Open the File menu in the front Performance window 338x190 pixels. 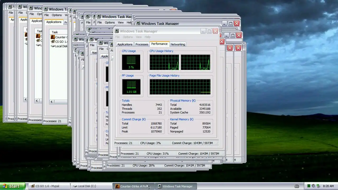(x=118, y=37)
